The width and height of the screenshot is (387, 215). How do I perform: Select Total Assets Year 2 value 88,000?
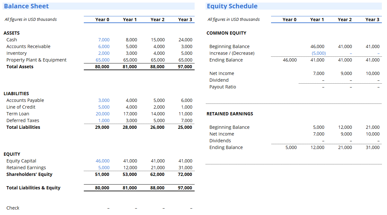tap(157, 67)
